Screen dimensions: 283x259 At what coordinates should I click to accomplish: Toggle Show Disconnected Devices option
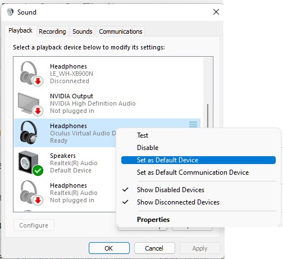pos(198,202)
